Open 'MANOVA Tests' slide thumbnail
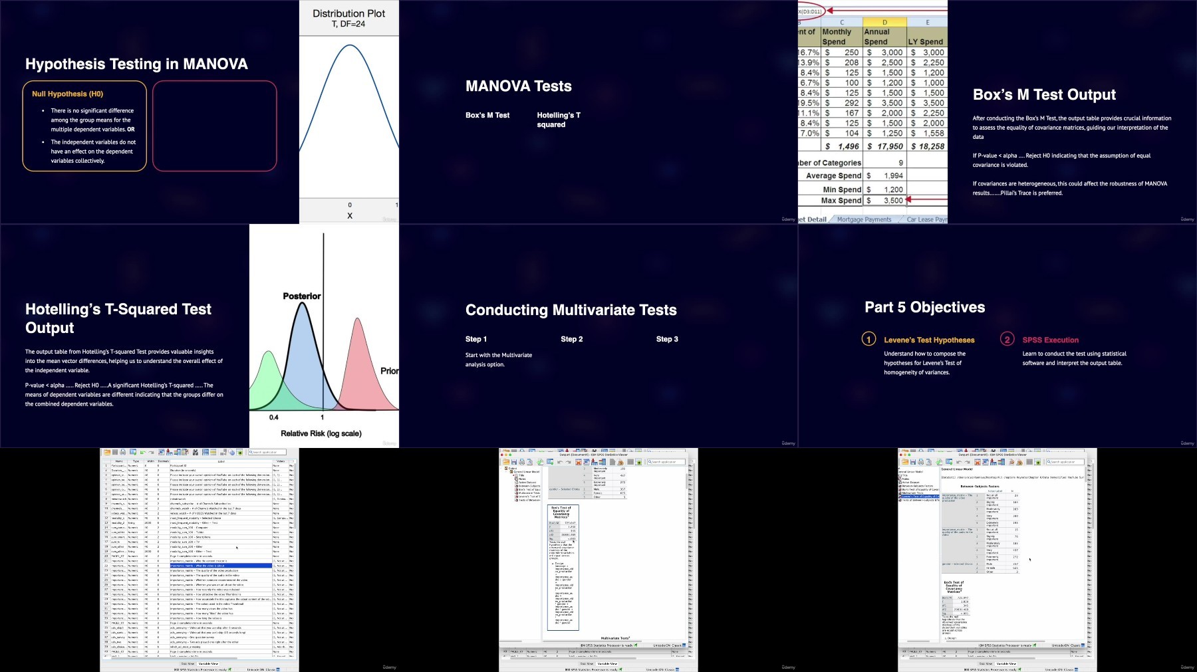 coord(598,112)
